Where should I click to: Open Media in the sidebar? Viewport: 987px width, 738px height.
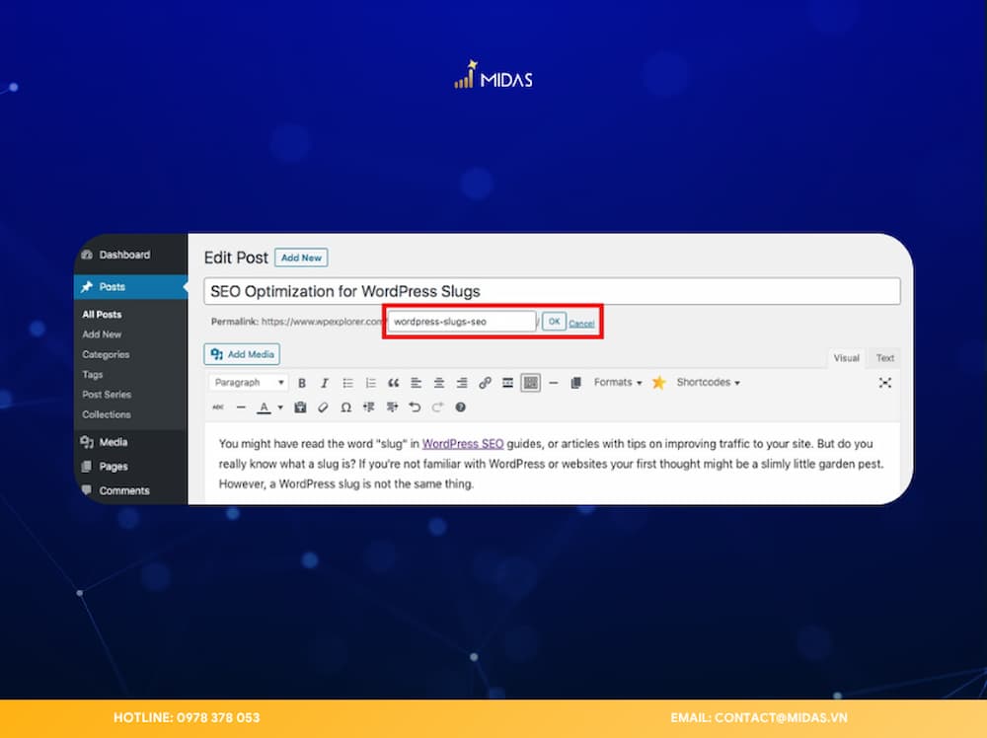click(x=131, y=442)
